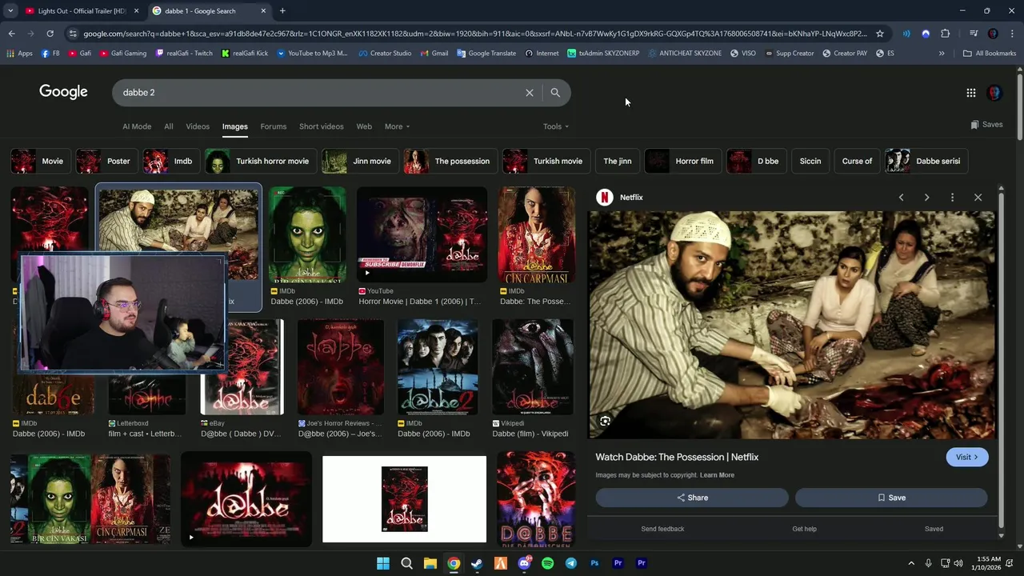The height and width of the screenshot is (576, 1024).
Task: Open Discord from the taskbar
Action: tap(524, 563)
